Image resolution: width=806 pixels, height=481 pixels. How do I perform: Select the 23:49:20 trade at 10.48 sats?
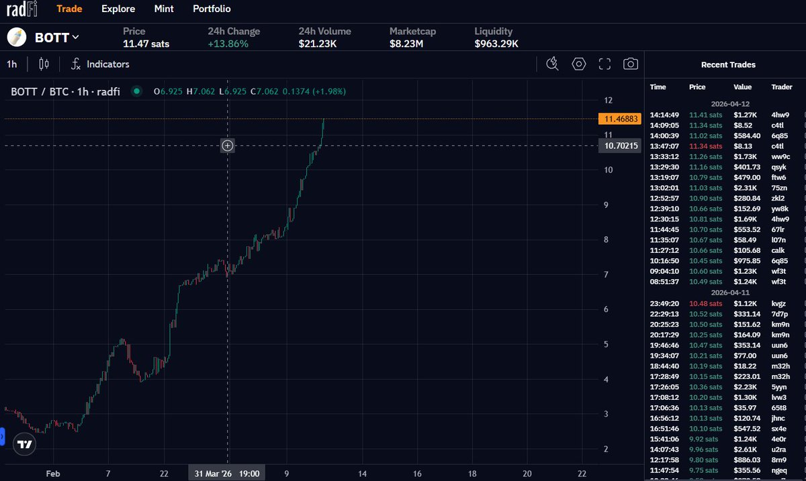(725, 303)
